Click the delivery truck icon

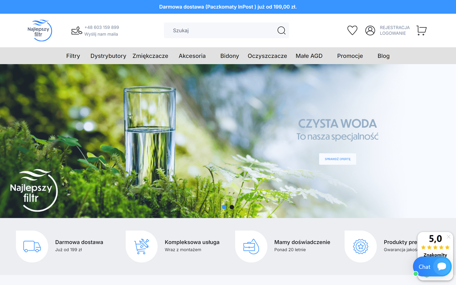[32, 246]
